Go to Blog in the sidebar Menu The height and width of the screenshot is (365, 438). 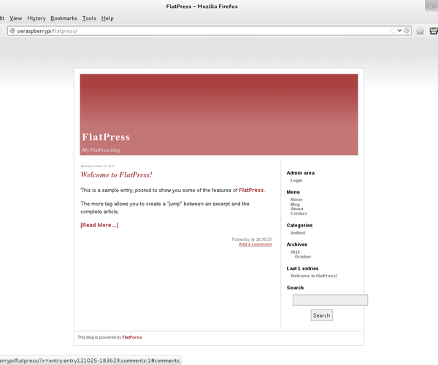tap(295, 204)
